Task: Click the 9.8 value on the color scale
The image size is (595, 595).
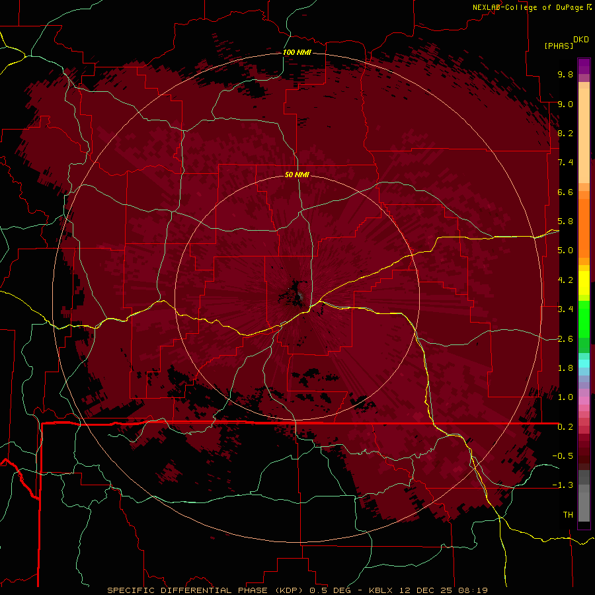Action: (x=565, y=74)
